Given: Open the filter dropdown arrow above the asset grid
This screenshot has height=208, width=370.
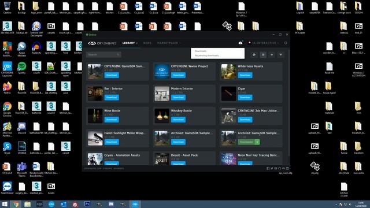Looking at the screenshot, I should 280,54.
